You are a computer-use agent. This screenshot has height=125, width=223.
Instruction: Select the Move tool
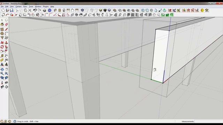pos(2,42)
